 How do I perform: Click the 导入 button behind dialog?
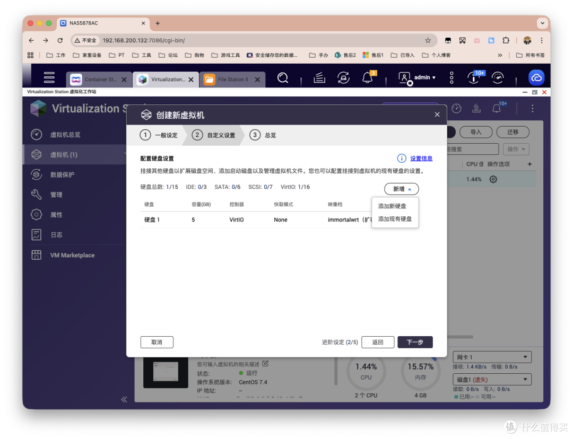pos(476,132)
